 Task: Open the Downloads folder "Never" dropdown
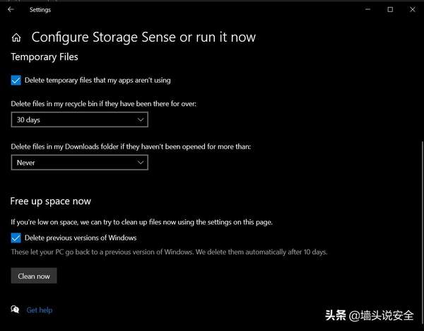coord(79,163)
